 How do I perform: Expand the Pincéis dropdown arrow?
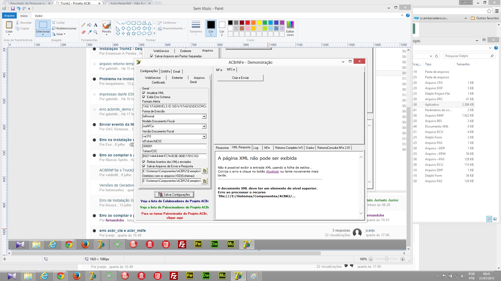(x=106, y=35)
